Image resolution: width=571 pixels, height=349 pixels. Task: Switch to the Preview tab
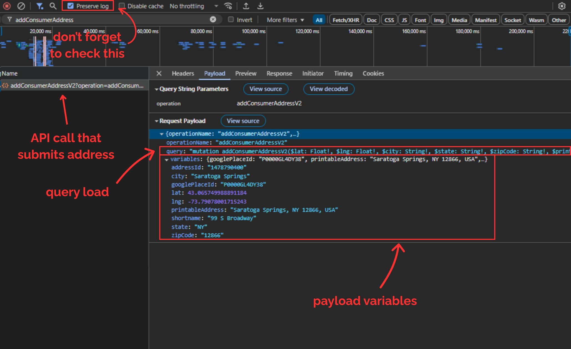point(246,73)
